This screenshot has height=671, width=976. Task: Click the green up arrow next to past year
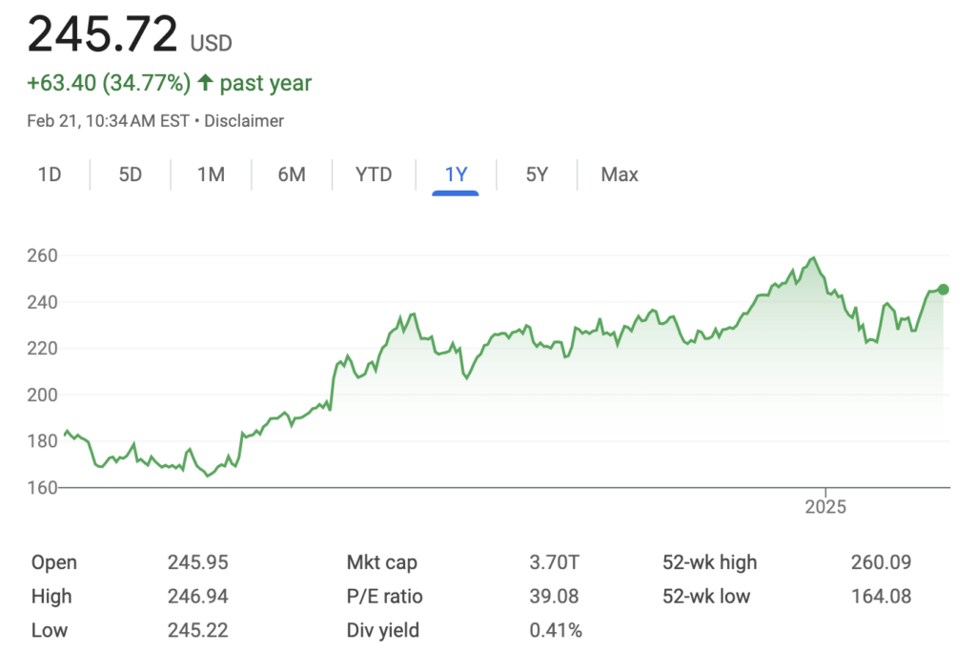205,84
